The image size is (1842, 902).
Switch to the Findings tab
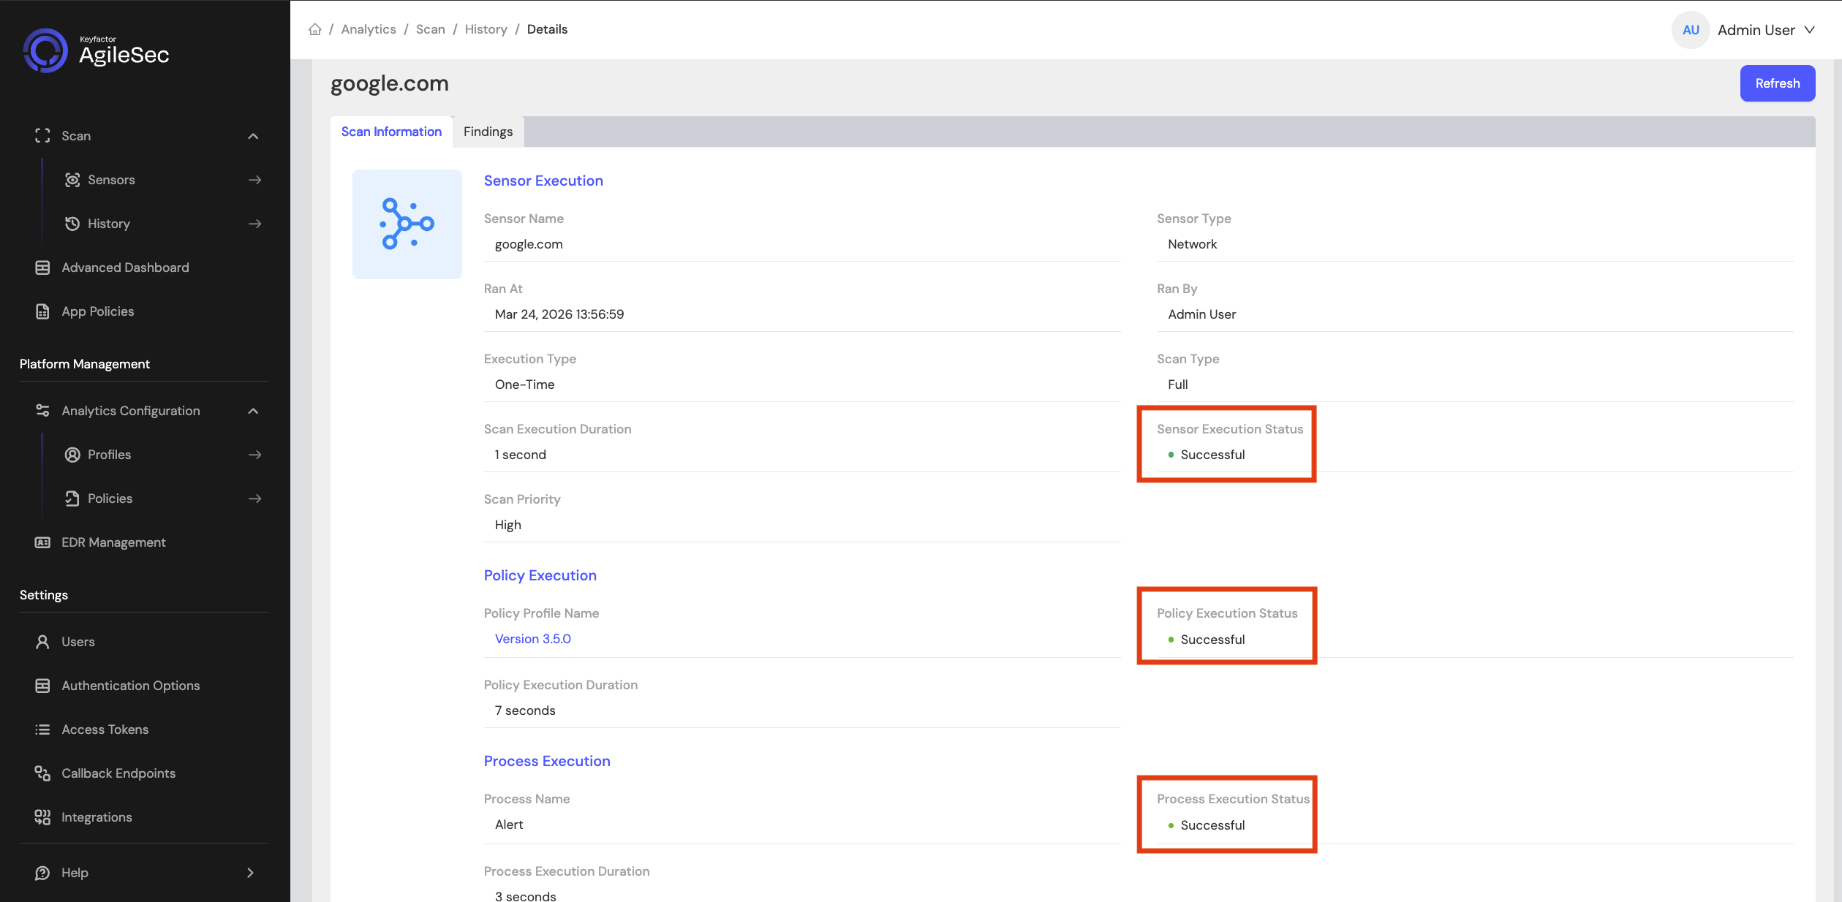(x=488, y=132)
